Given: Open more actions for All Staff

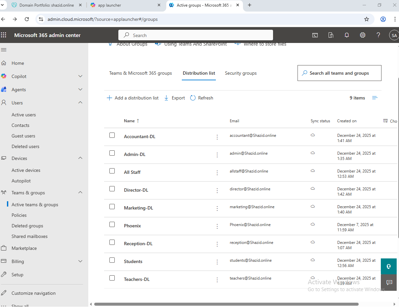Looking at the screenshot, I should click(x=217, y=173).
